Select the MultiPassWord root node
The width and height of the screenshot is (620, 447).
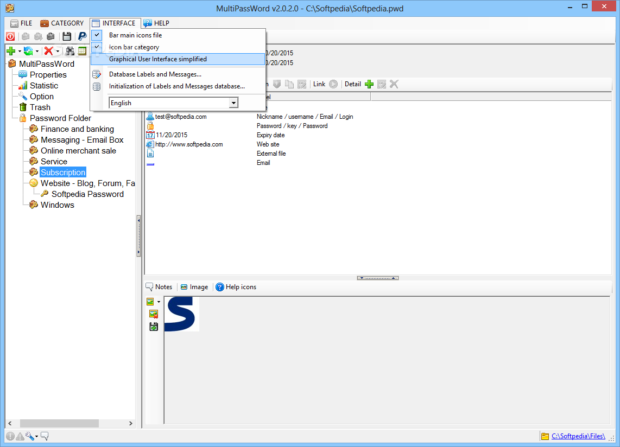(47, 64)
